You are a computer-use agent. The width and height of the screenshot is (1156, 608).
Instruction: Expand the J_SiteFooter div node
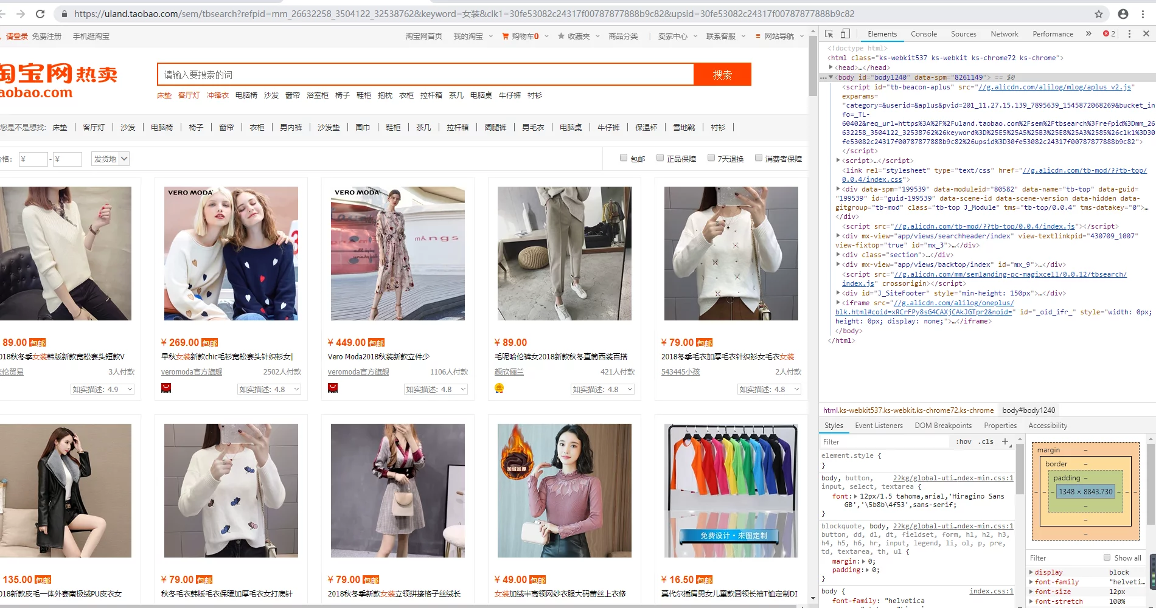[x=838, y=293]
